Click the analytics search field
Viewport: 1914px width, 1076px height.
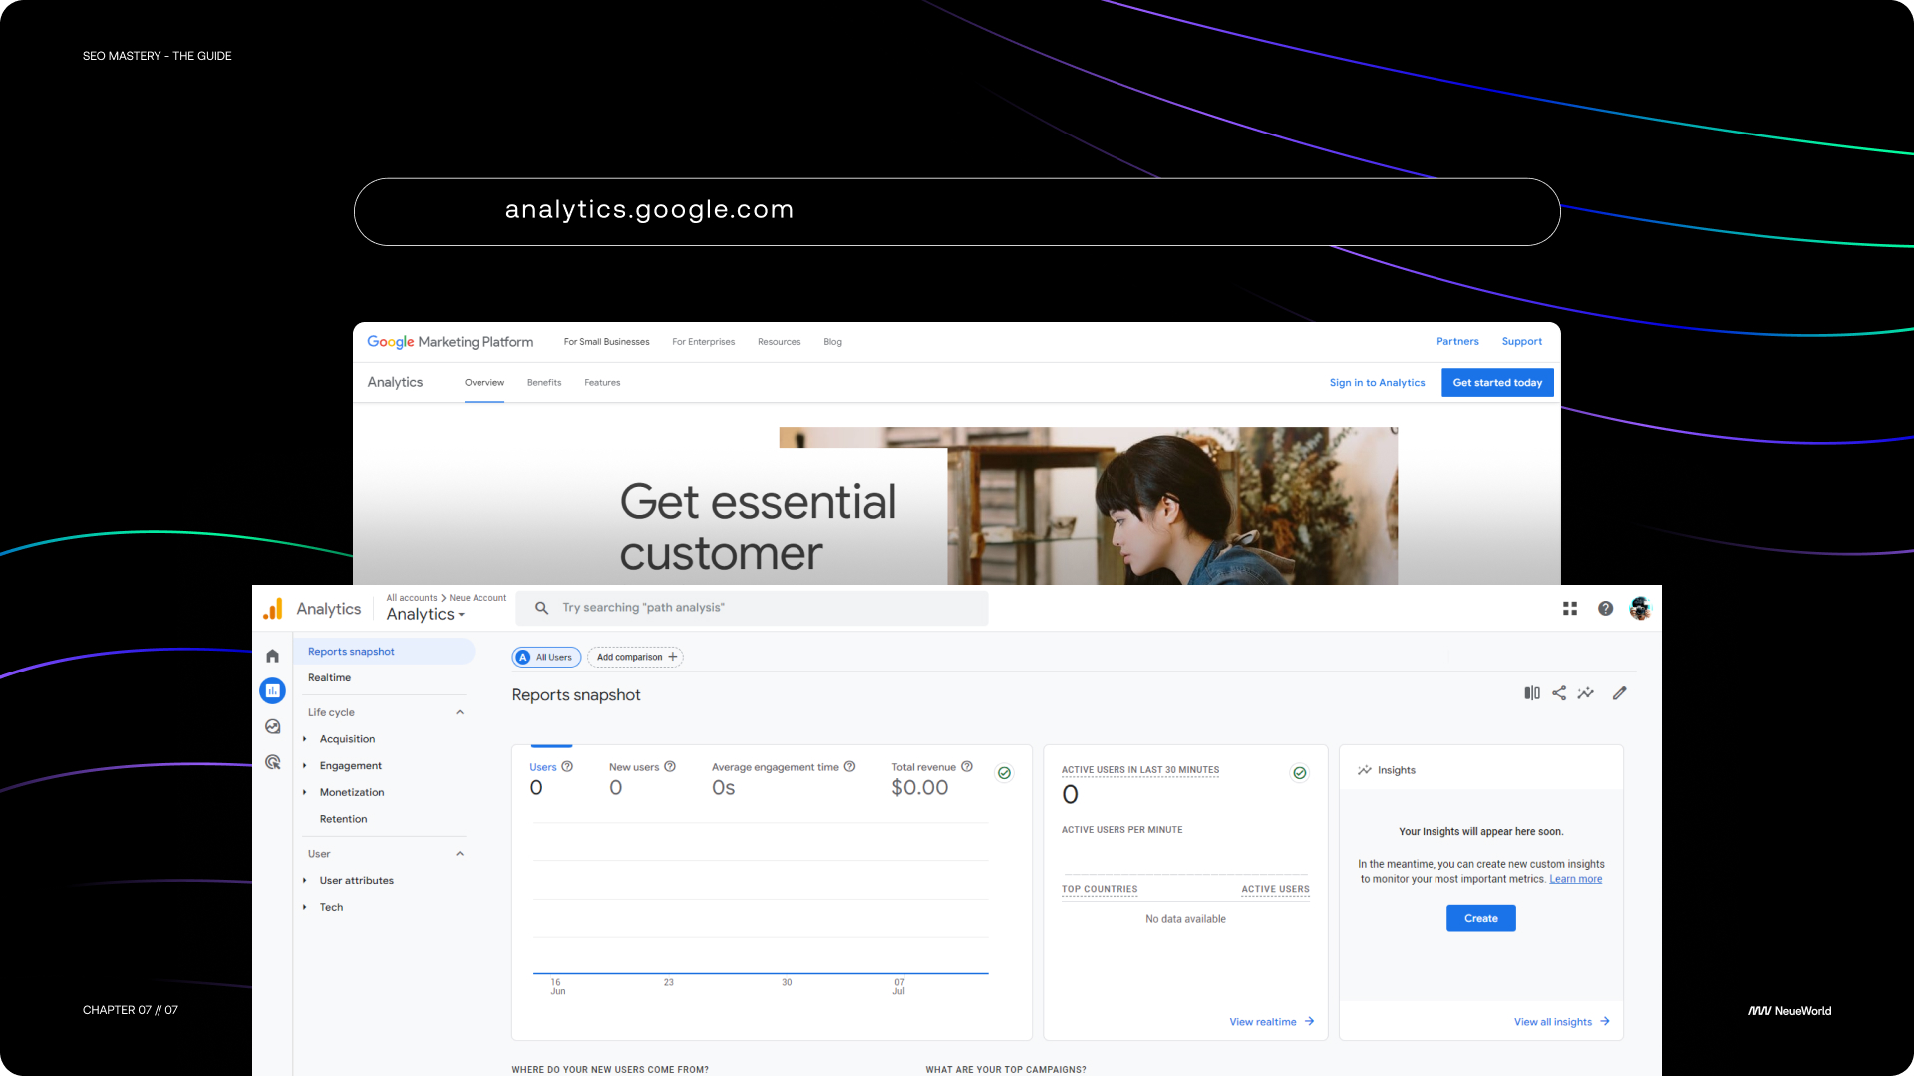(x=752, y=608)
